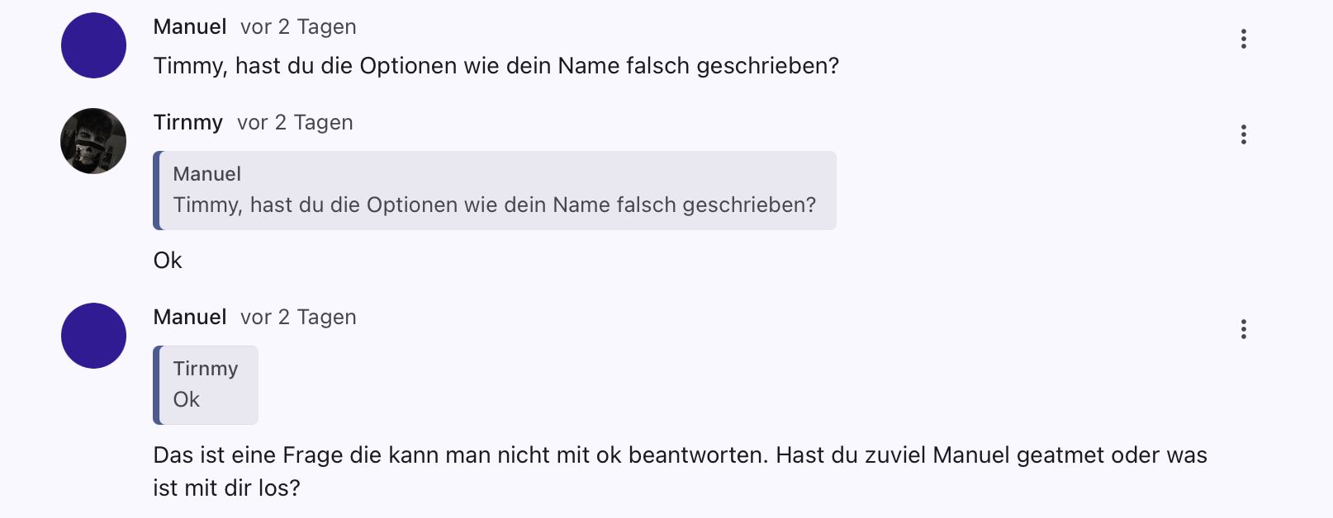Click the message starting 'Das ist eine Frage'

pyautogui.click(x=679, y=455)
